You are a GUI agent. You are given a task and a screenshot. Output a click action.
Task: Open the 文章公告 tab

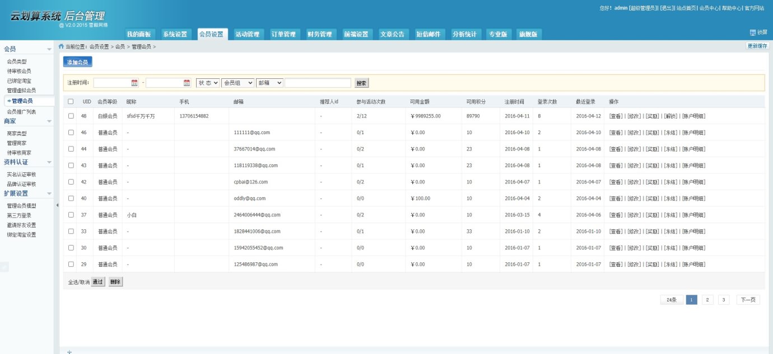pyautogui.click(x=392, y=34)
